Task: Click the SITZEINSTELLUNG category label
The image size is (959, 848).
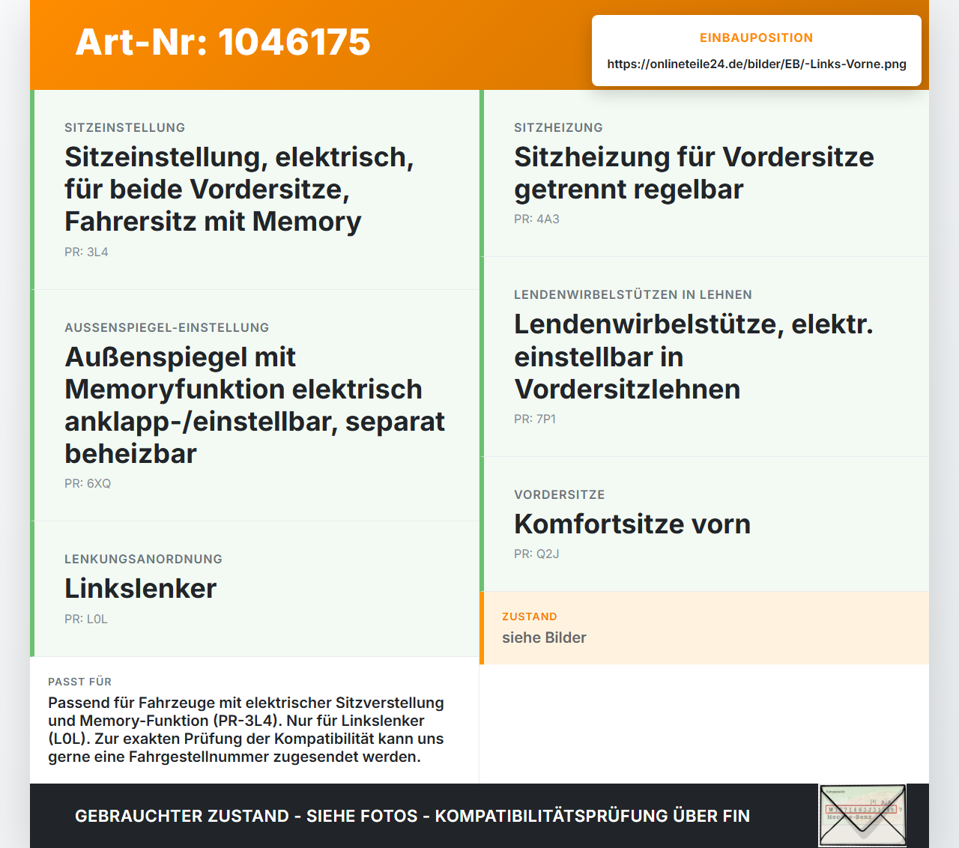Action: (x=124, y=127)
